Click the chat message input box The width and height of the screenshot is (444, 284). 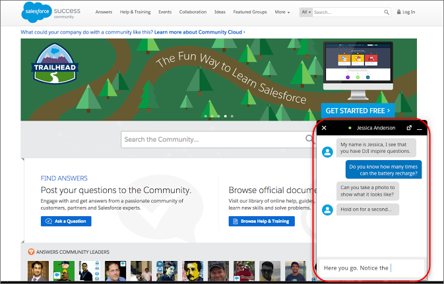pos(371,268)
